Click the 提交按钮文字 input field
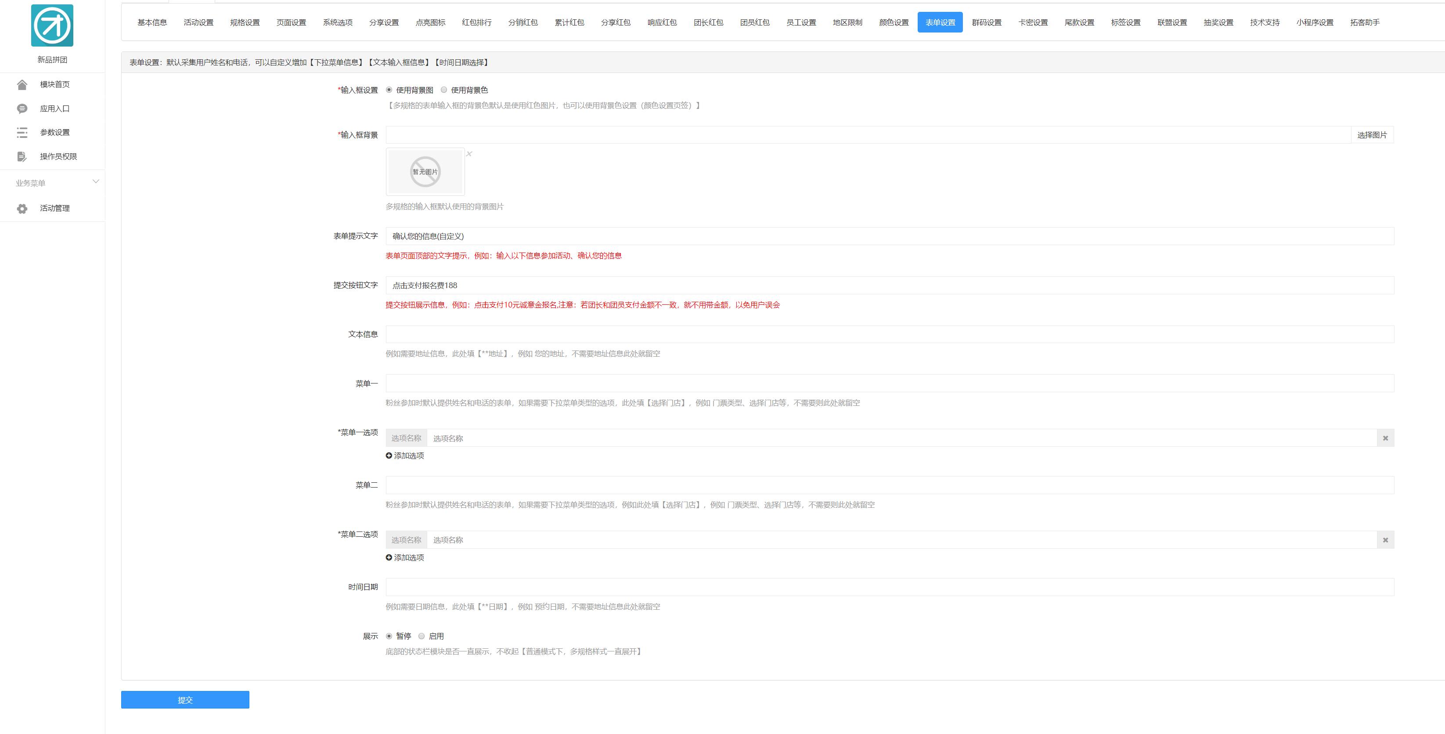This screenshot has height=734, width=1445. pos(890,285)
